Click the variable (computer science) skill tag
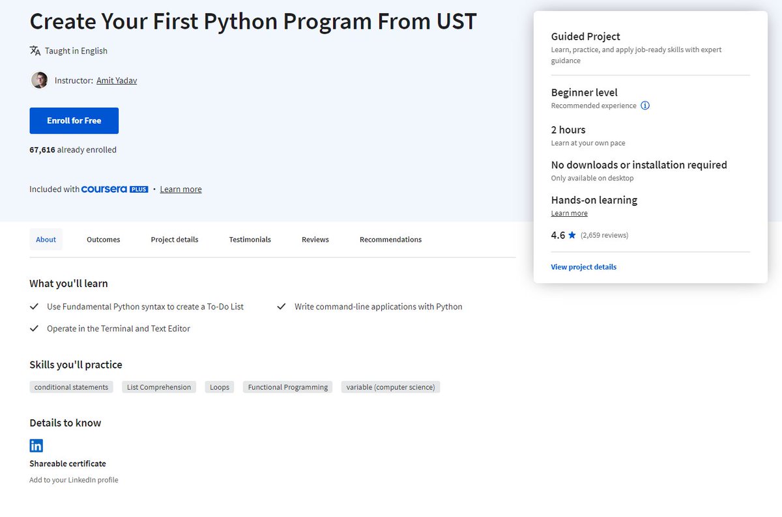 point(391,387)
